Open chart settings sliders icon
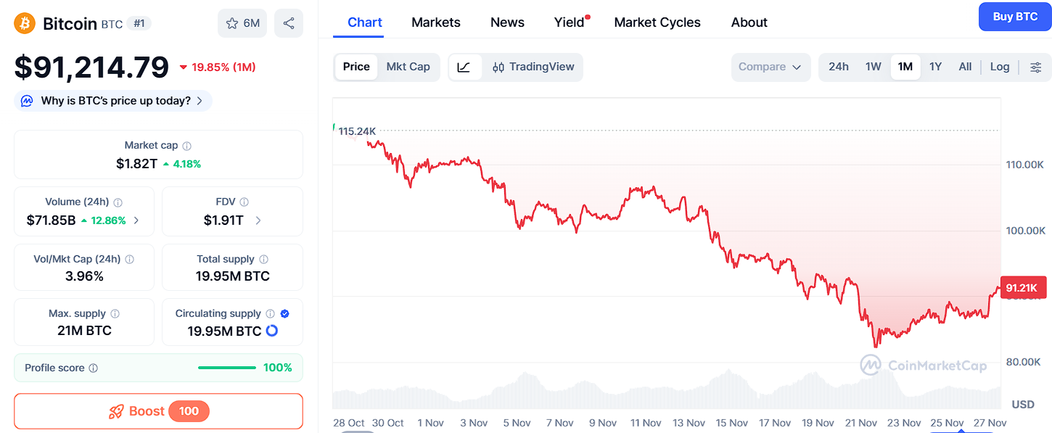Image resolution: width=1052 pixels, height=433 pixels. [x=1035, y=67]
